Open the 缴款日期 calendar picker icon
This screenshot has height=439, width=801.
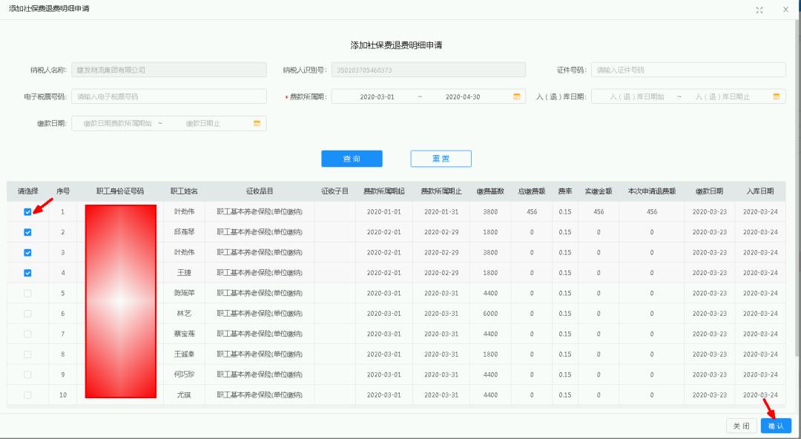[255, 122]
